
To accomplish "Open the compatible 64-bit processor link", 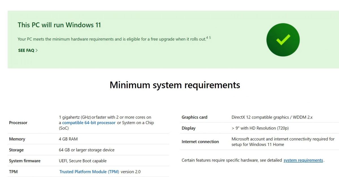I will 89,123.
